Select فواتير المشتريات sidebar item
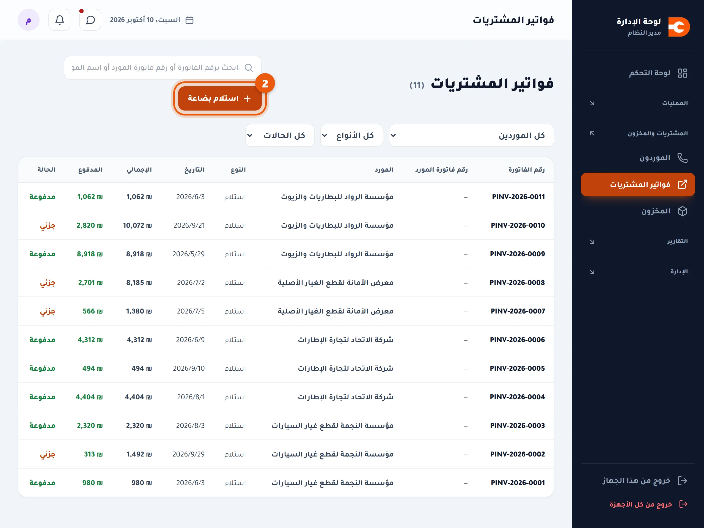704x528 pixels. tap(638, 185)
